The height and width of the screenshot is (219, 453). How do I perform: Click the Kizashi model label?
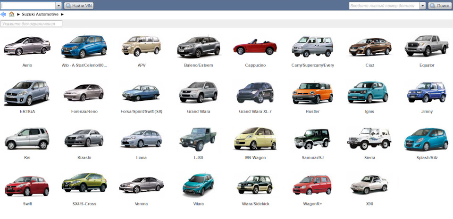click(x=84, y=158)
